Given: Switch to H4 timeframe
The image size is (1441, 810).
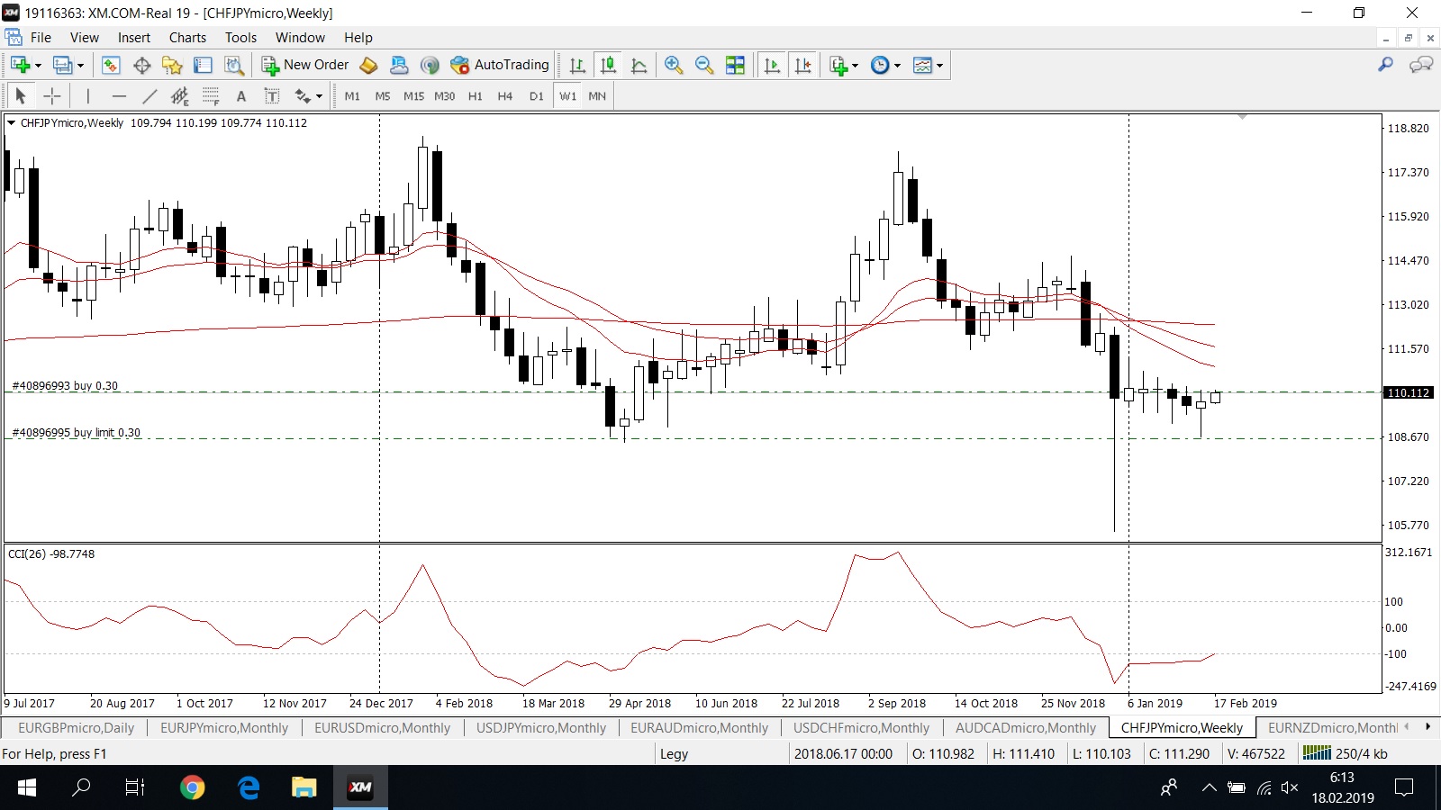Looking at the screenshot, I should (505, 96).
